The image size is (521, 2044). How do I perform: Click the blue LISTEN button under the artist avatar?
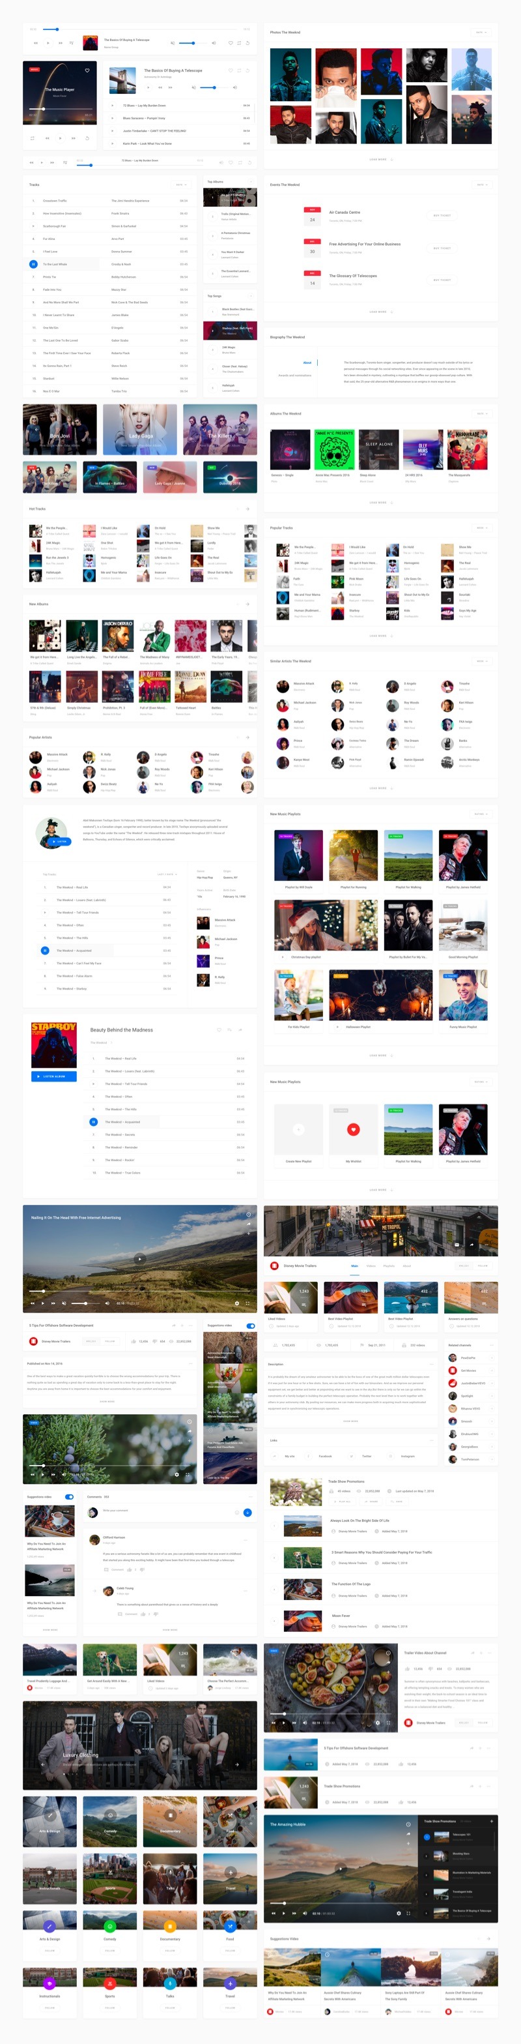[61, 841]
